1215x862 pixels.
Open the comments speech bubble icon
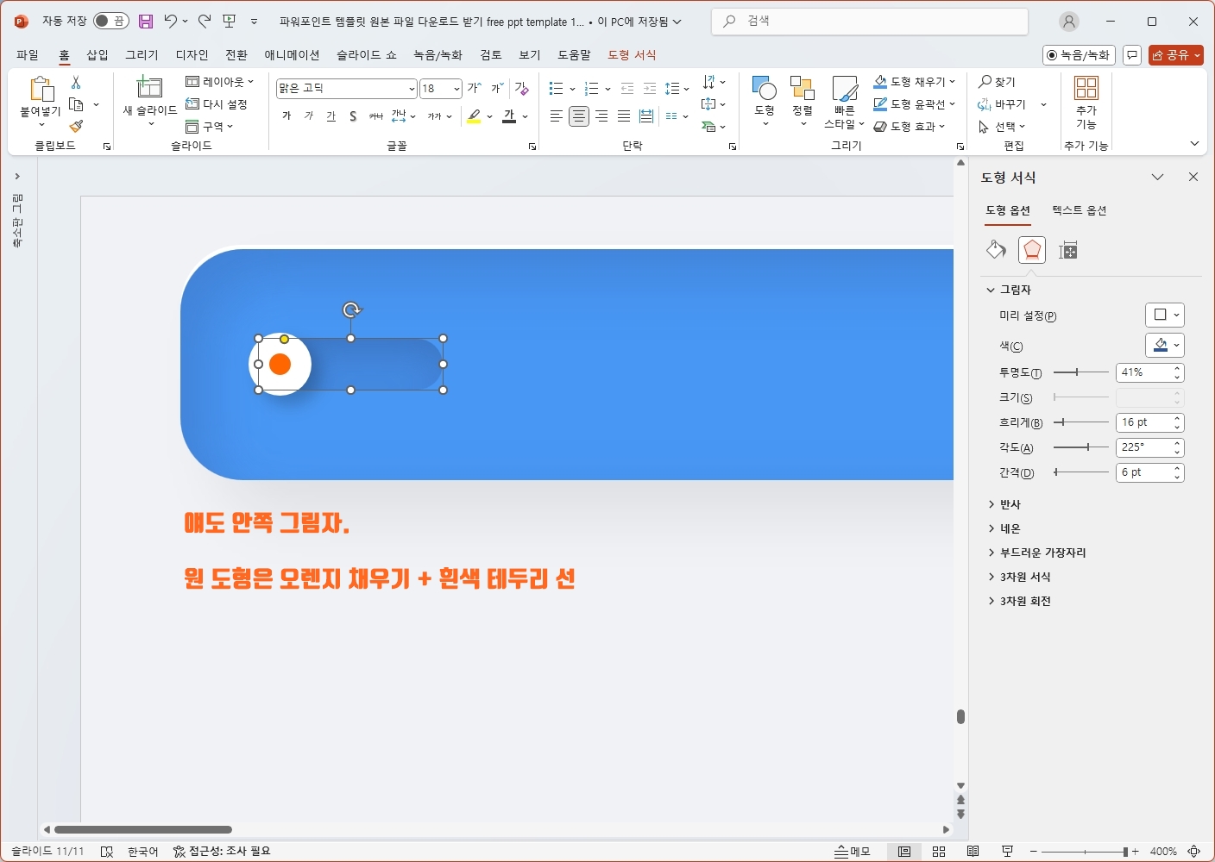tap(1132, 55)
